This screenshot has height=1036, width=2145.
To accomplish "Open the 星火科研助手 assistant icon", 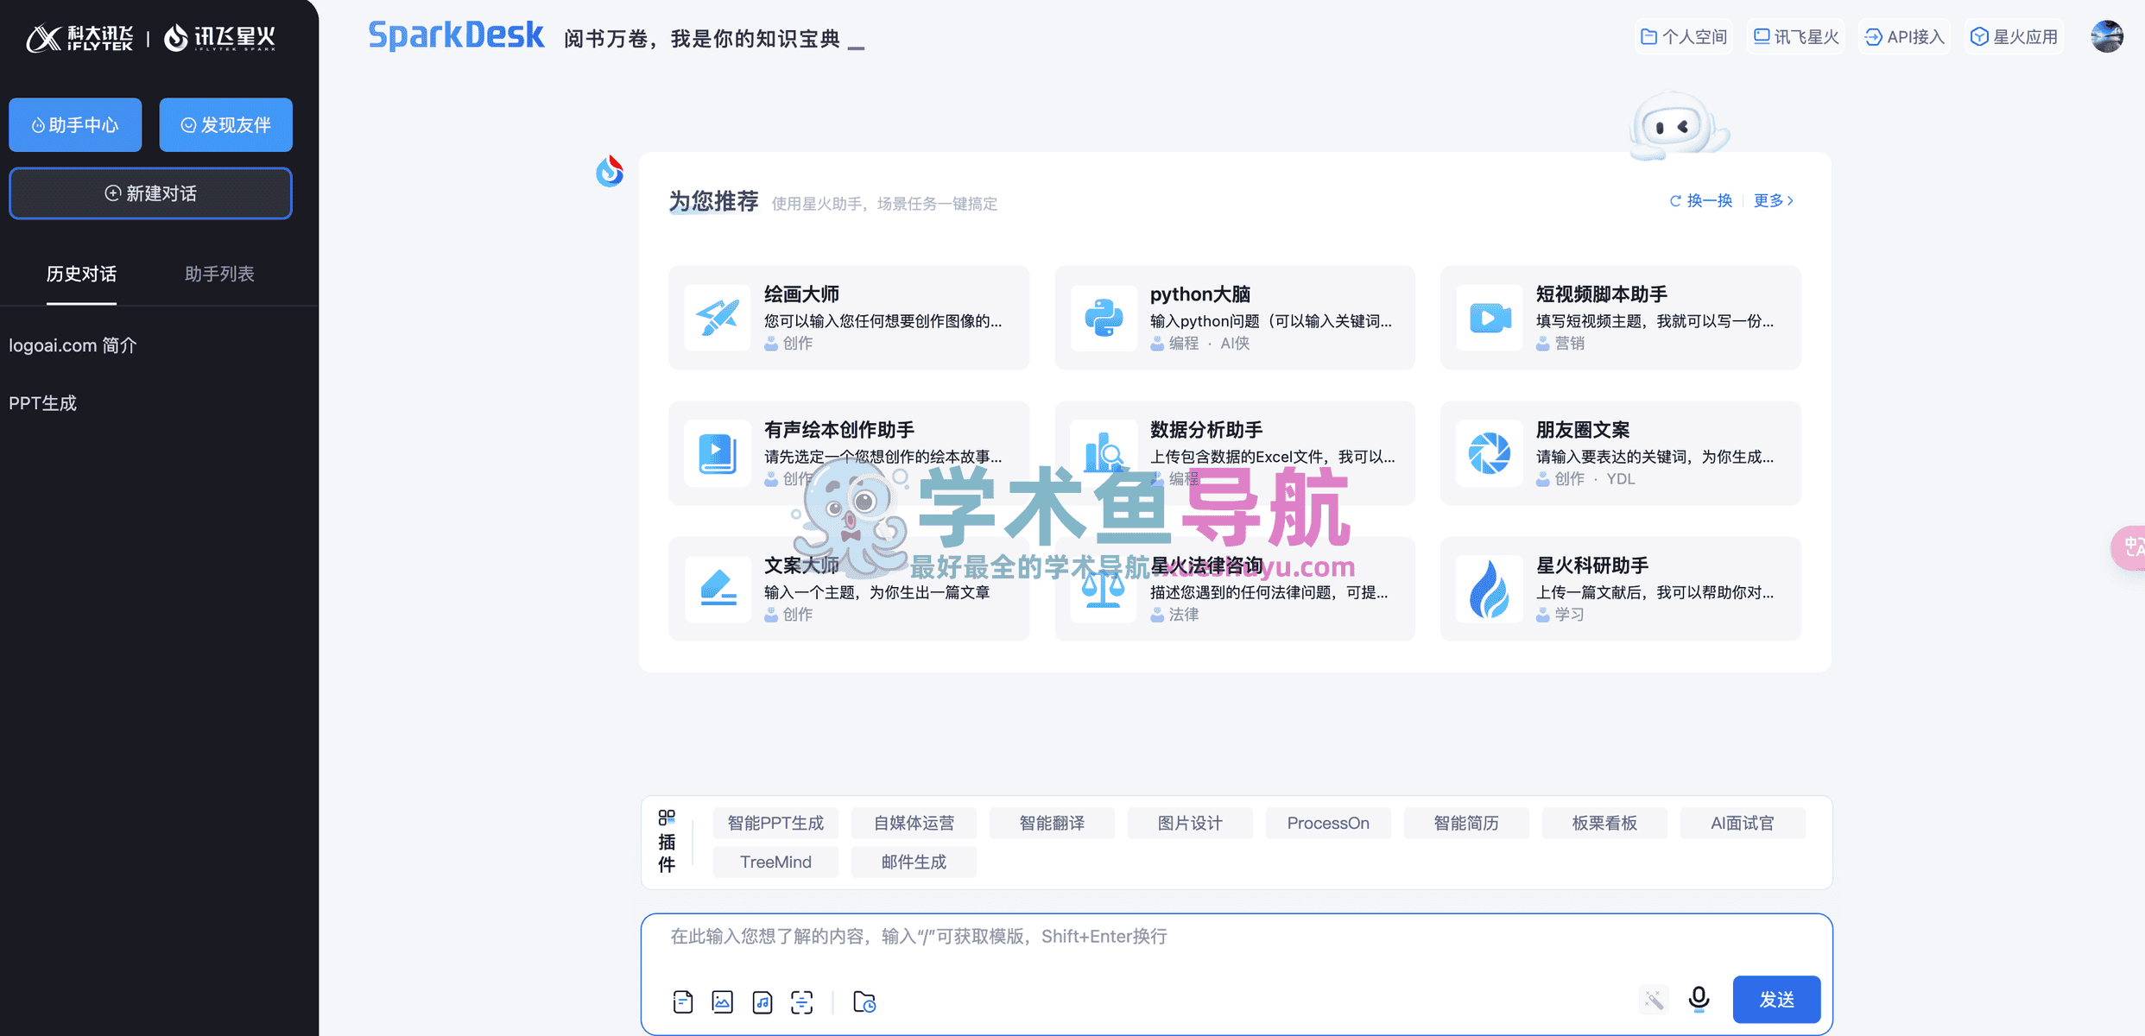I will [1488, 588].
